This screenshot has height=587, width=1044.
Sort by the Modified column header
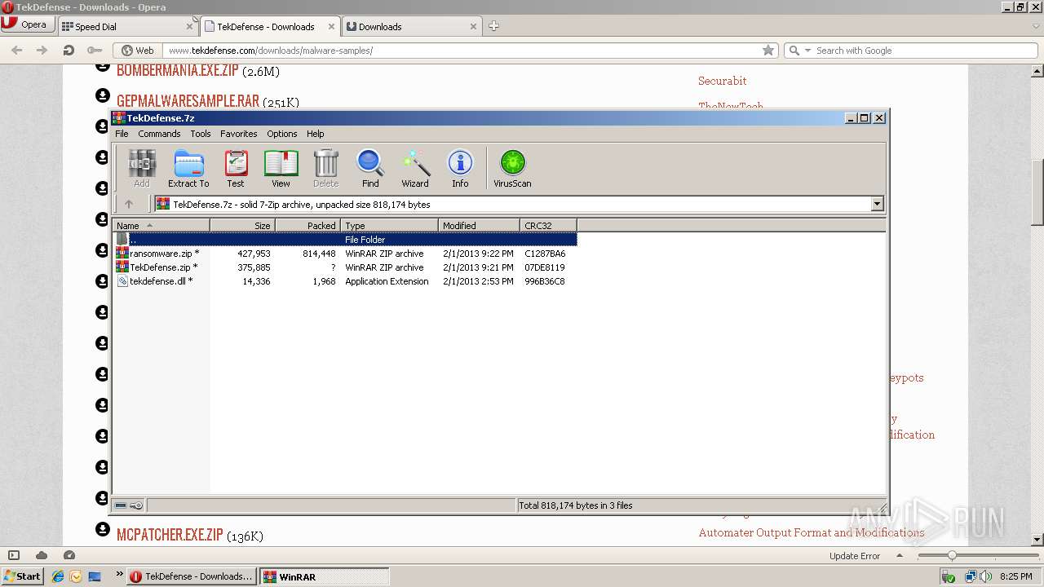[x=480, y=226]
